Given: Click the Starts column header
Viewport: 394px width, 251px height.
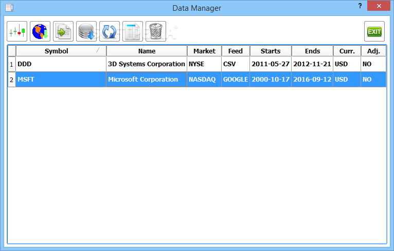Looking at the screenshot, I should (271, 51).
